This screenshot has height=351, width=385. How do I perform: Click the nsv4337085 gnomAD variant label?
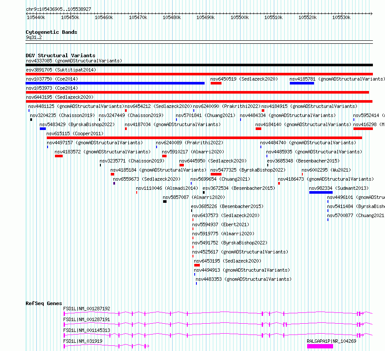tap(74, 61)
